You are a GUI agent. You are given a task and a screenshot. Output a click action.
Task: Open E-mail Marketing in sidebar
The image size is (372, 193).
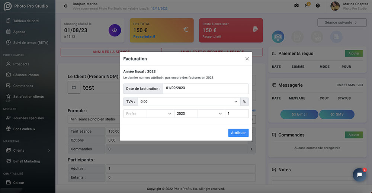tap(26, 161)
